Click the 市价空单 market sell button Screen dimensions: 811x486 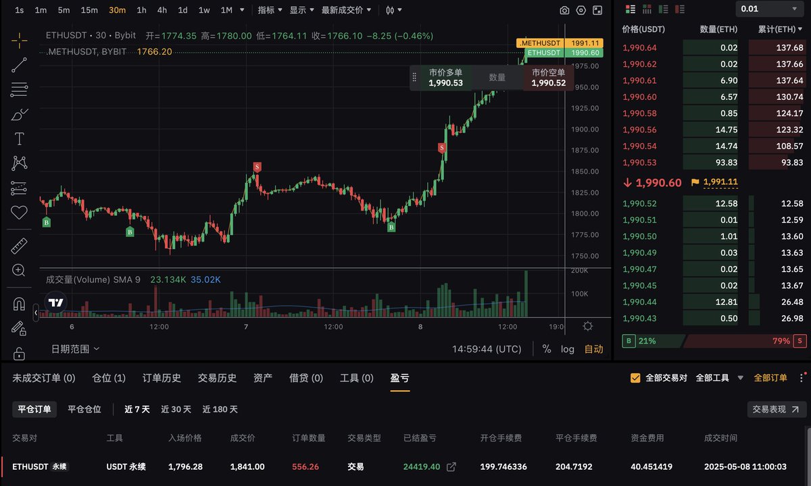coord(549,78)
